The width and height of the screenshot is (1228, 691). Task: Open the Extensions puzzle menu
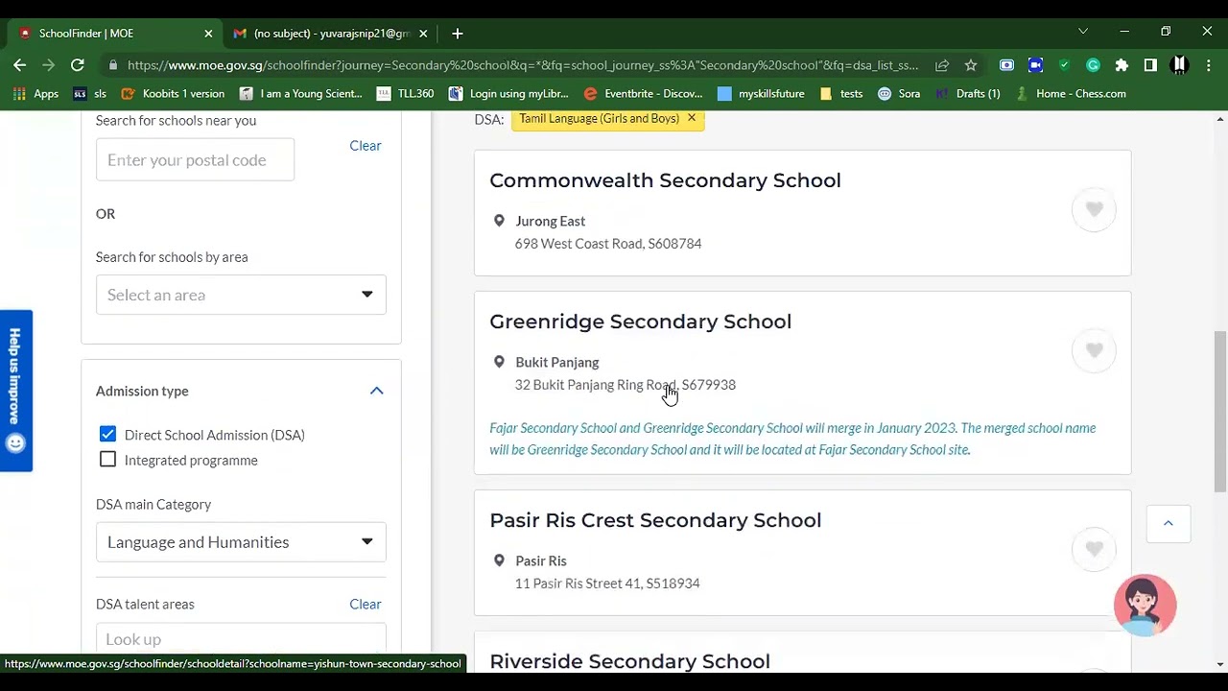click(1122, 65)
